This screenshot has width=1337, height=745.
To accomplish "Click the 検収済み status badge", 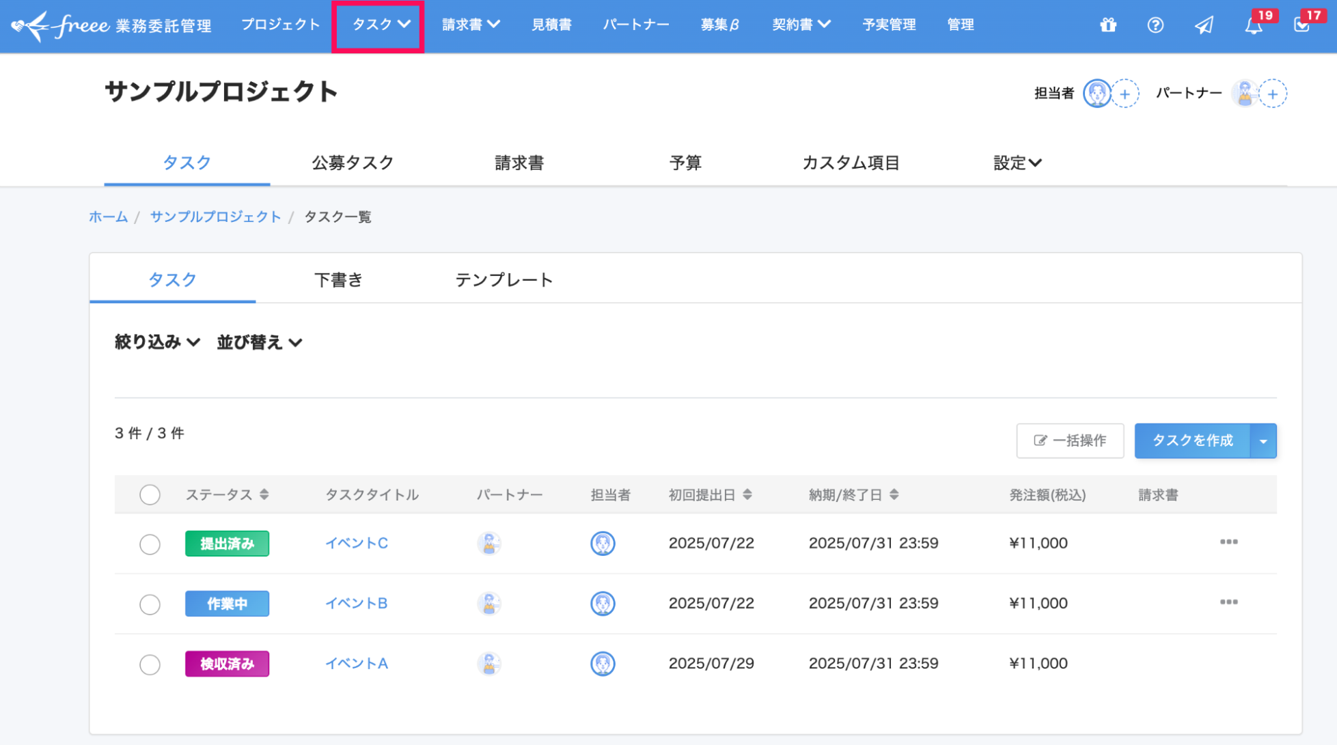I will pos(227,664).
